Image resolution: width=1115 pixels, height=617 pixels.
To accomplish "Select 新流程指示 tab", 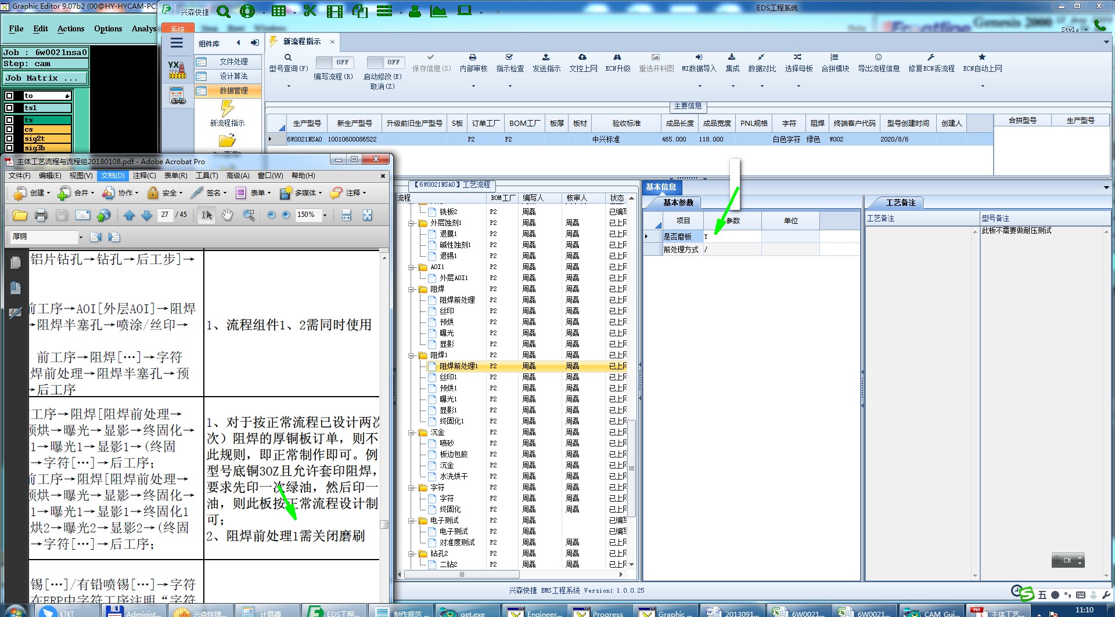I will pyautogui.click(x=302, y=42).
